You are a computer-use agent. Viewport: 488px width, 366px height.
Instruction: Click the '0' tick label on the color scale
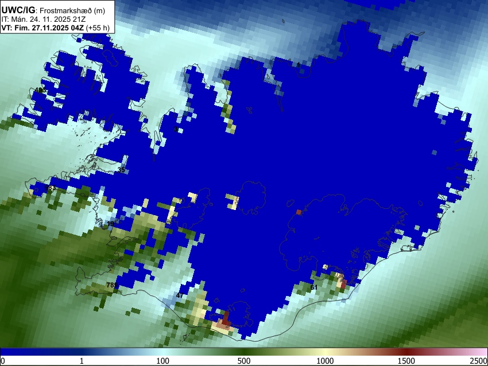pyautogui.click(x=3, y=361)
